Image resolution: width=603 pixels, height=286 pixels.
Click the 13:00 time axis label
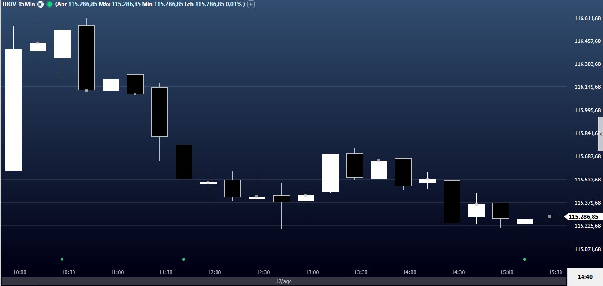pos(312,272)
